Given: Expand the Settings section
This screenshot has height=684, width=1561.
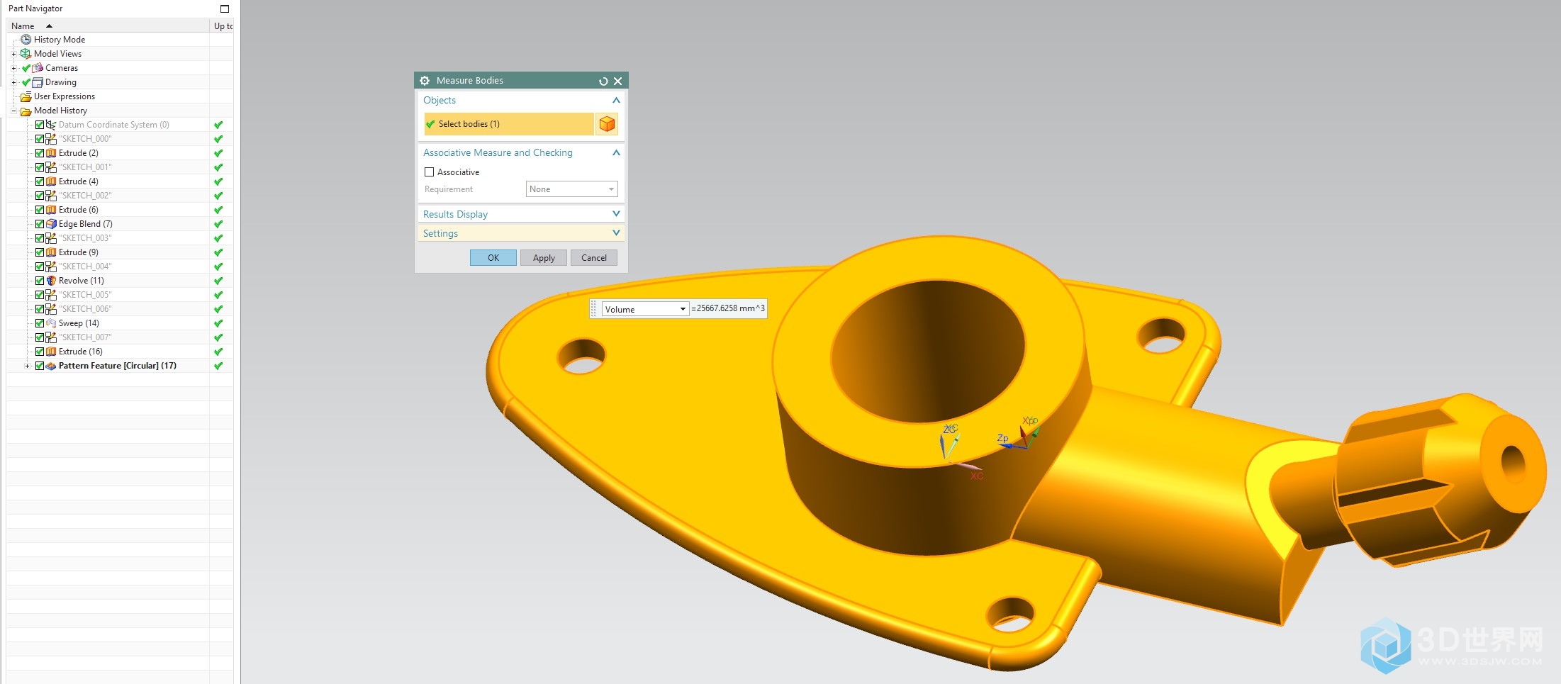Looking at the screenshot, I should (x=616, y=233).
